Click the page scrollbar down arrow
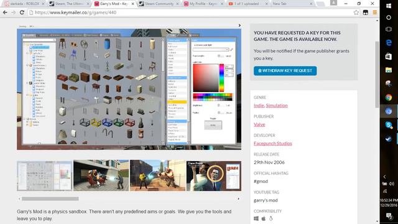 tap(377, 222)
